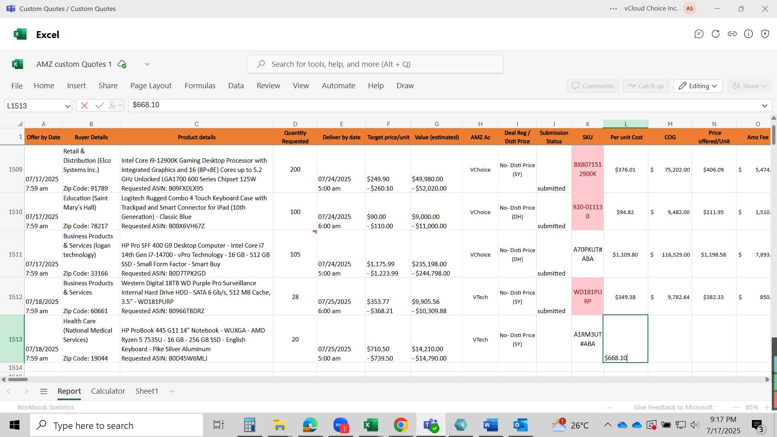Screen dimensions: 777x437
Task: Open File Explorer from the taskbar
Action: click(280, 425)
